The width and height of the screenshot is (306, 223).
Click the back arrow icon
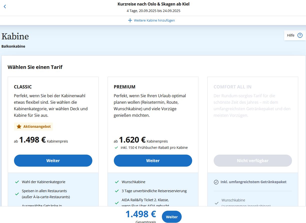(x=5, y=7)
